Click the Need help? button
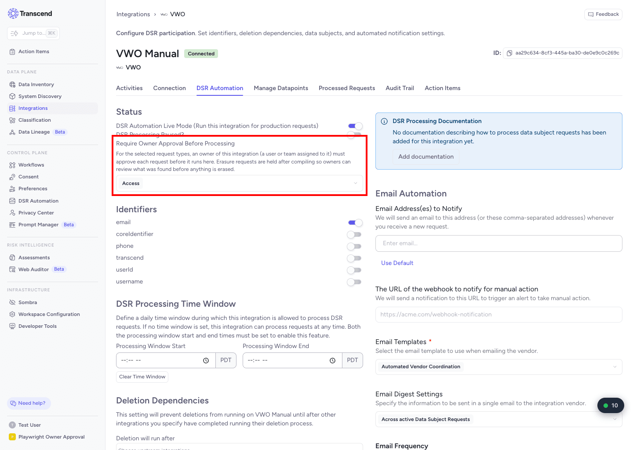 pos(29,403)
